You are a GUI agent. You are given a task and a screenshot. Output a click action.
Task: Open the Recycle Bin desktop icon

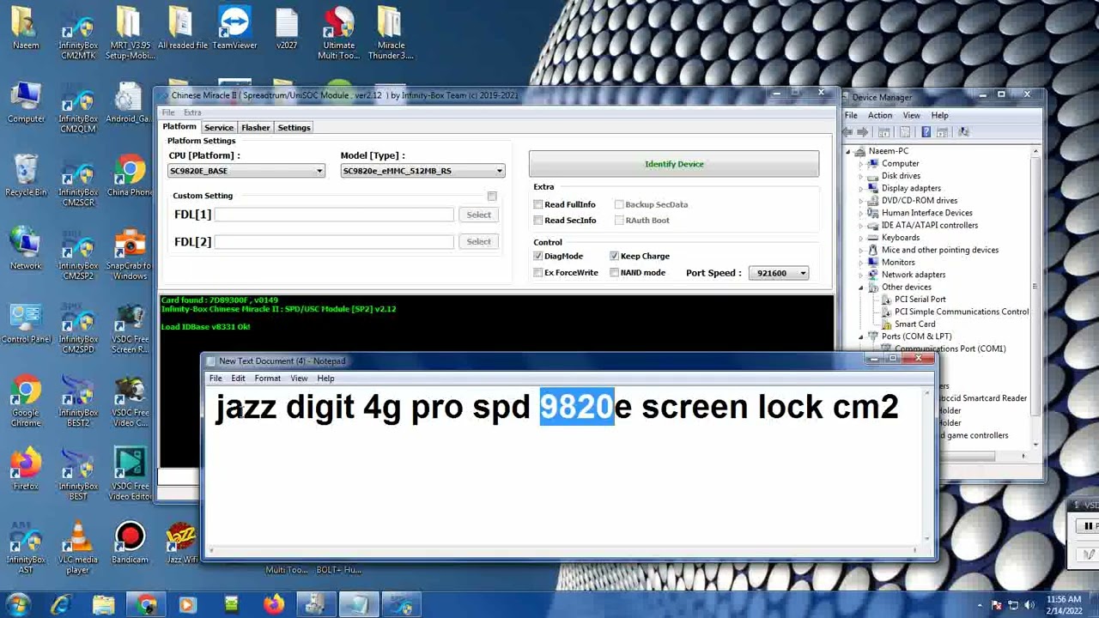pyautogui.click(x=26, y=177)
